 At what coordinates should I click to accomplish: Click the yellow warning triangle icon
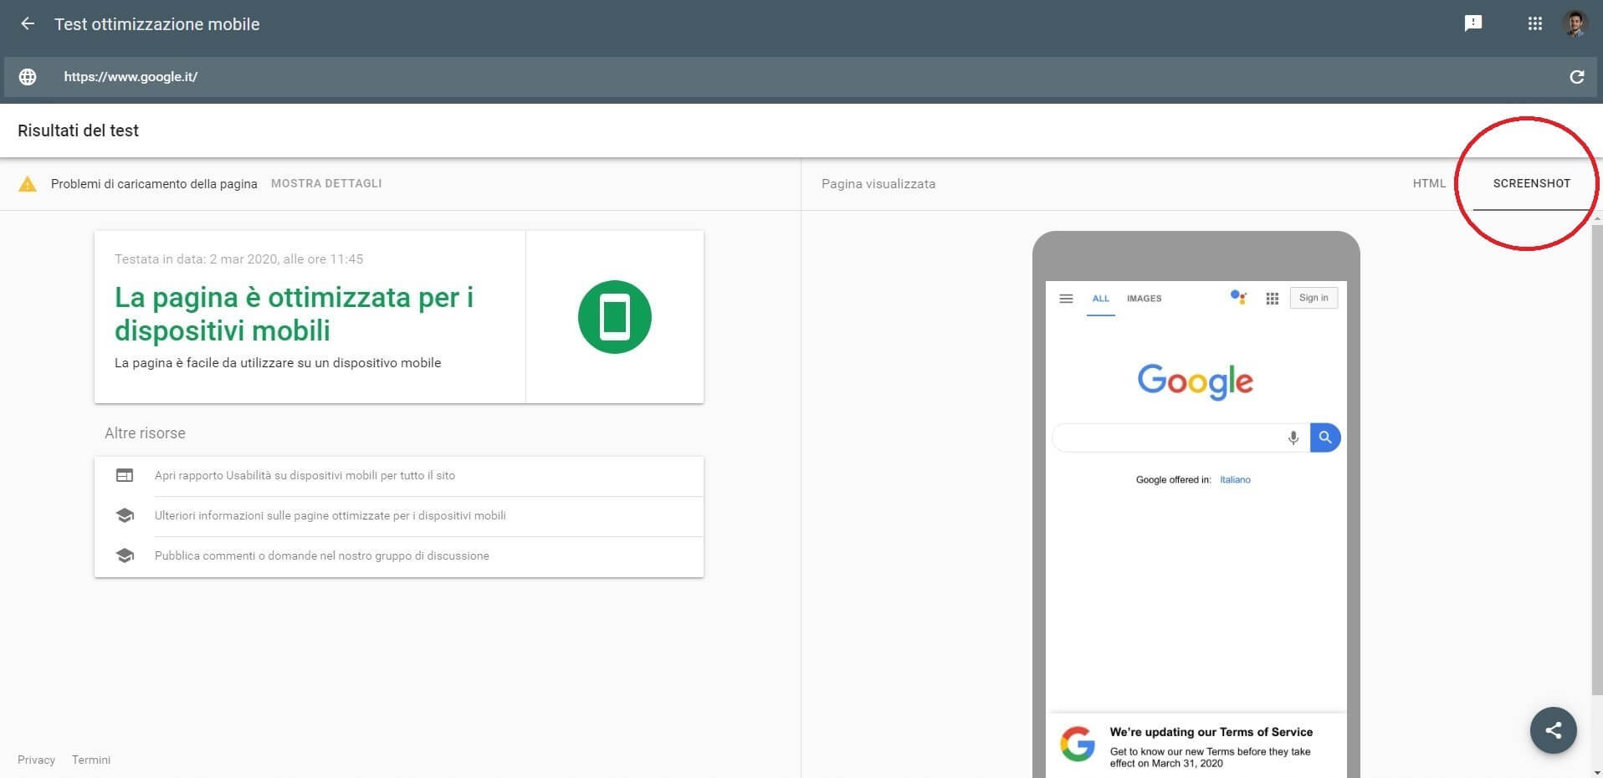point(28,184)
